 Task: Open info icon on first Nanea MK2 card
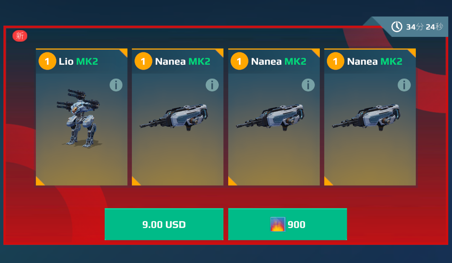pyautogui.click(x=212, y=85)
